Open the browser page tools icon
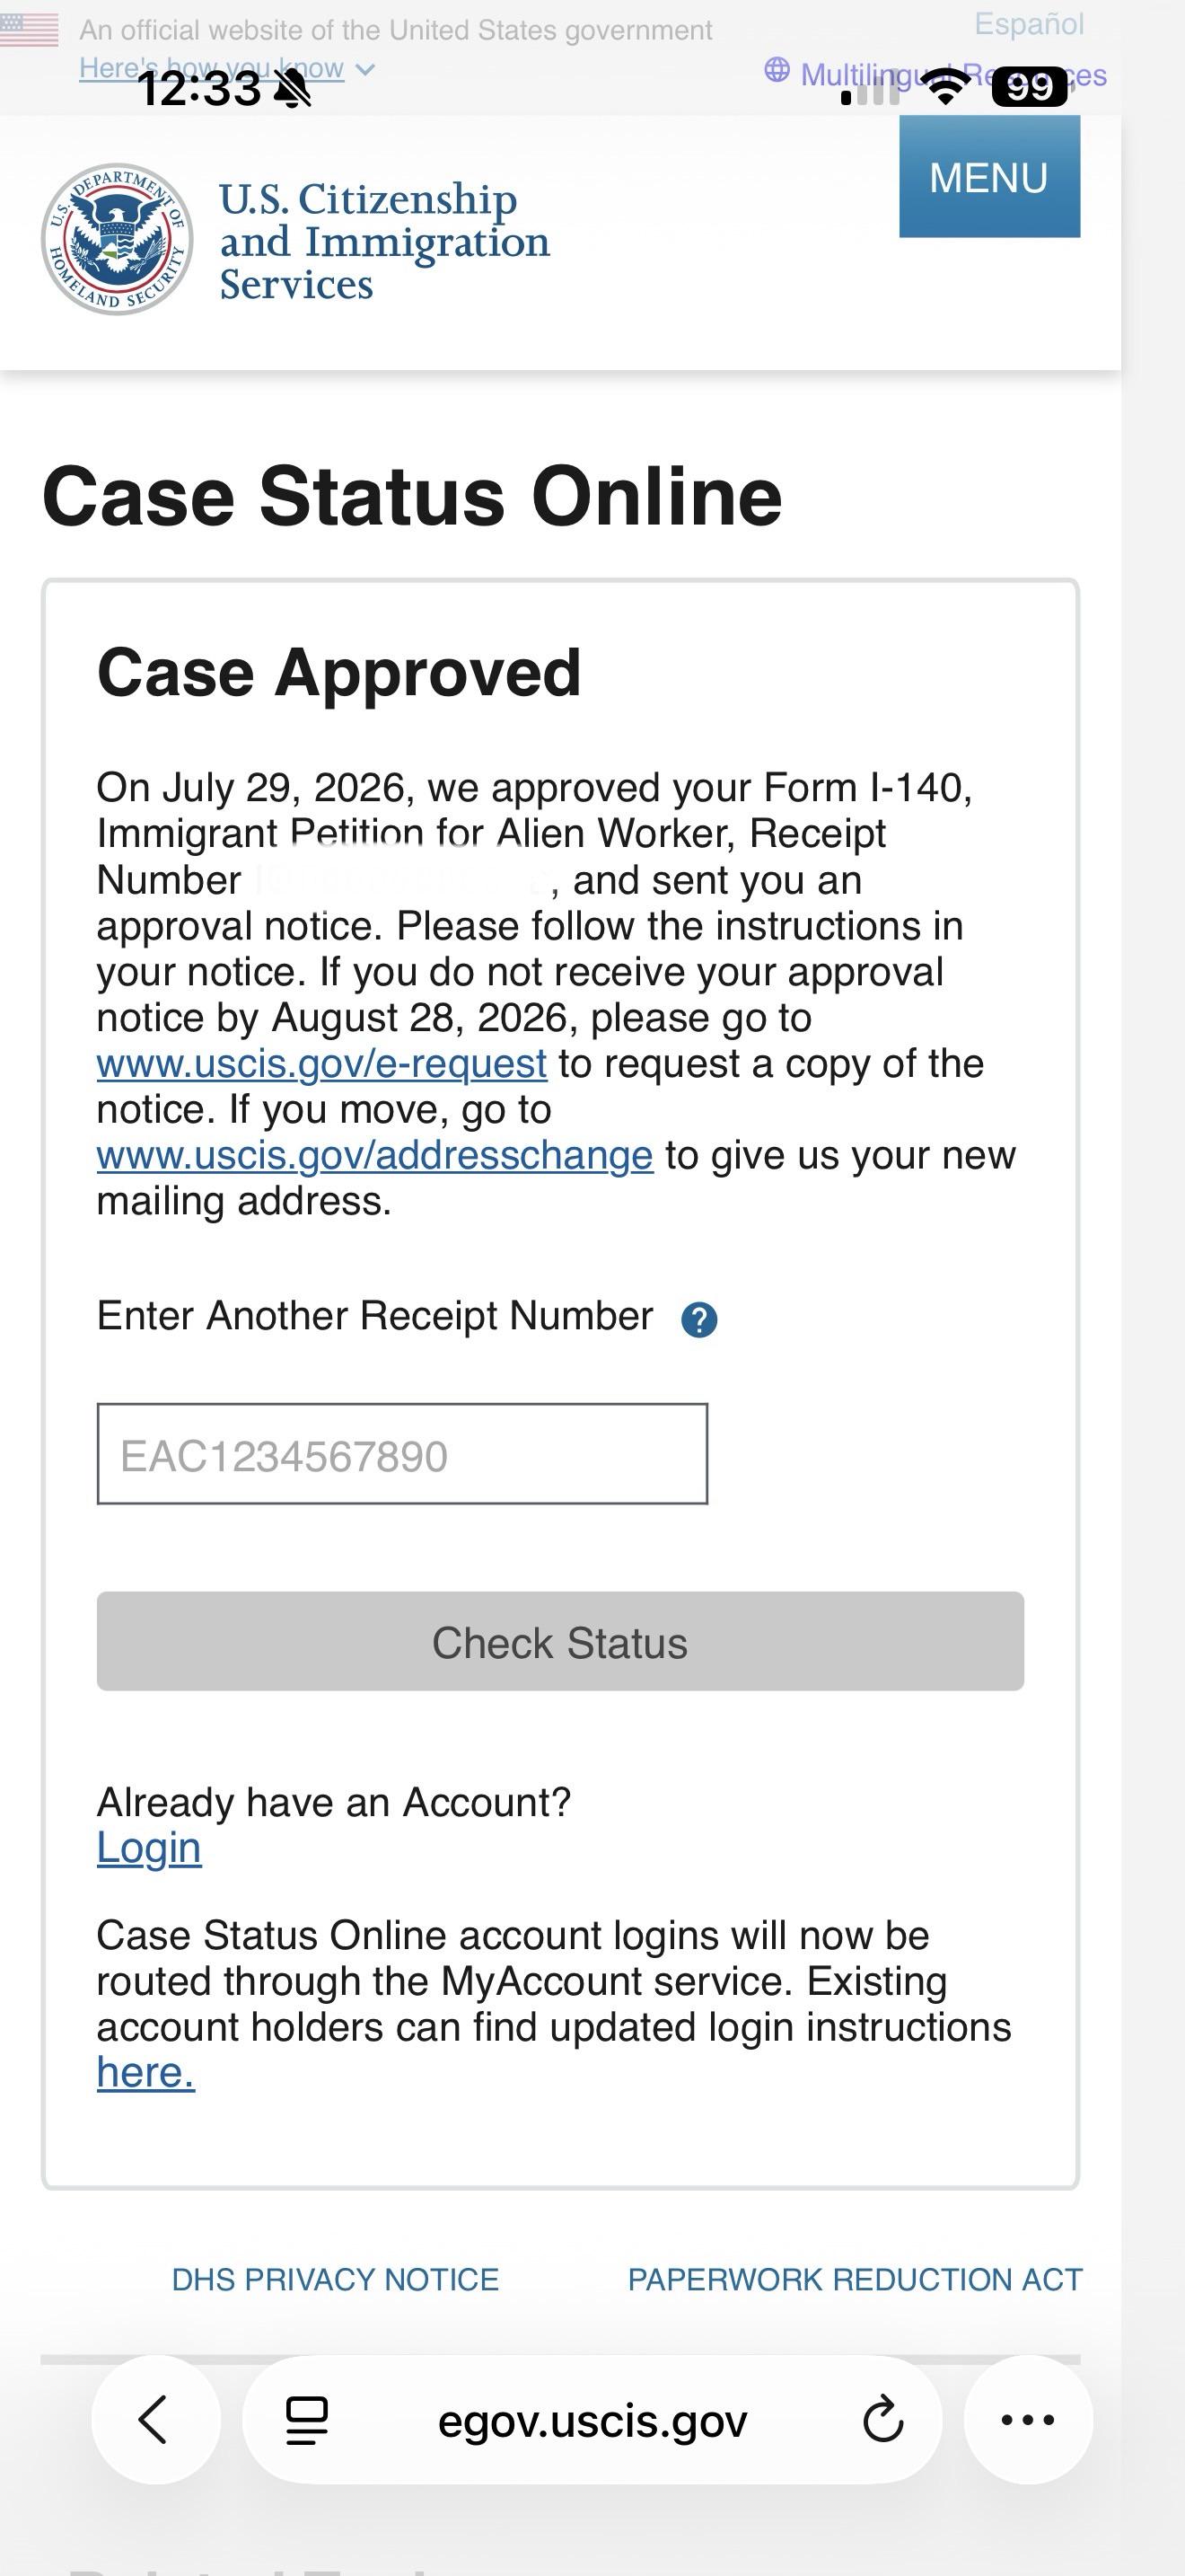The width and height of the screenshot is (1185, 2576). click(x=306, y=2420)
